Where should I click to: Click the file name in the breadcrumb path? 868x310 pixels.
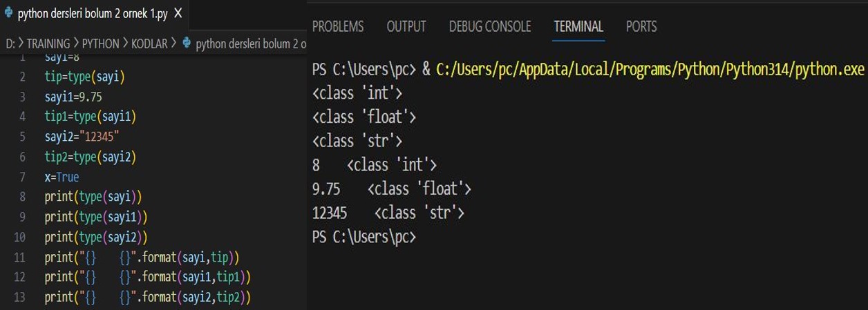[250, 43]
